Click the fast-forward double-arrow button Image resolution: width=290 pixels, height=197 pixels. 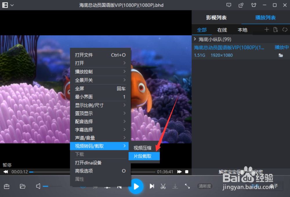coord(180,172)
